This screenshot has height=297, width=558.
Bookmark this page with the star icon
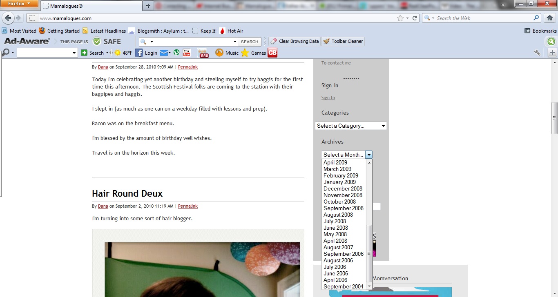click(400, 18)
